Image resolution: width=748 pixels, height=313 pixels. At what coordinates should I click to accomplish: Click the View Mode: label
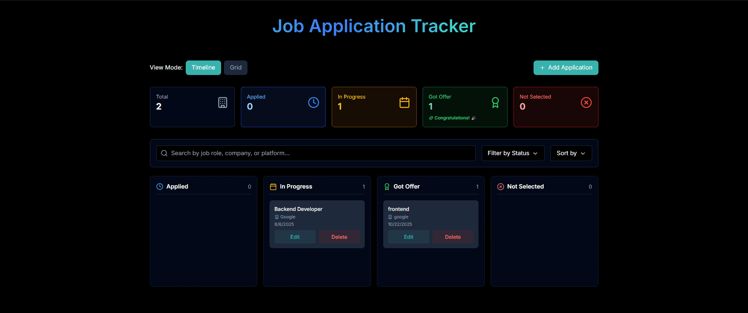pos(166,68)
